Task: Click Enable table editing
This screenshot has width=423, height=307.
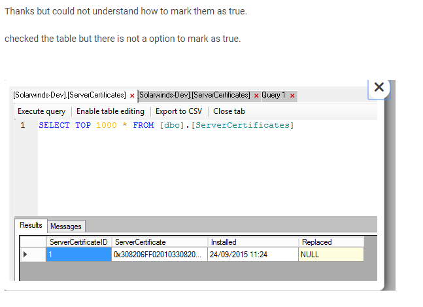Action: 110,111
